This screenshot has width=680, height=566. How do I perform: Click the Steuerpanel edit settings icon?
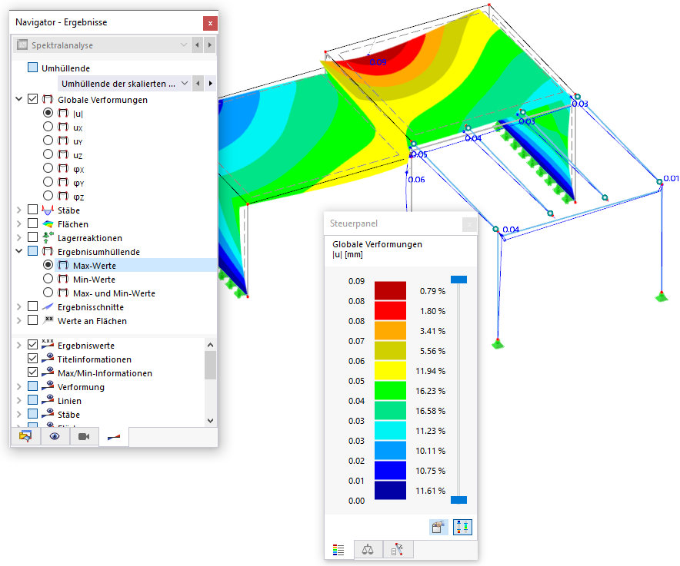438,527
